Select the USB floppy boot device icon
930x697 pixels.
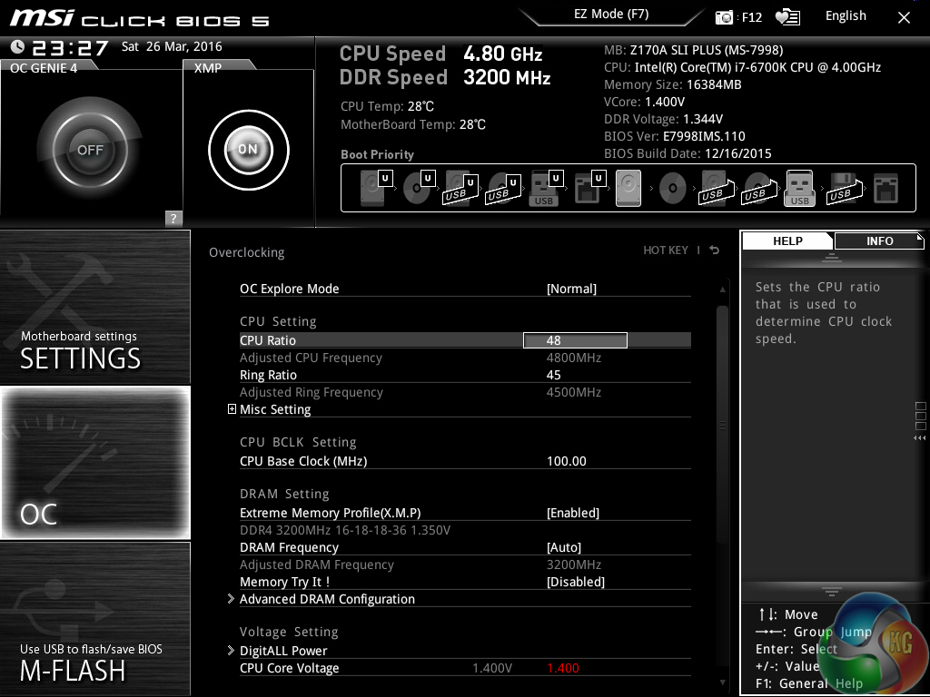(844, 188)
